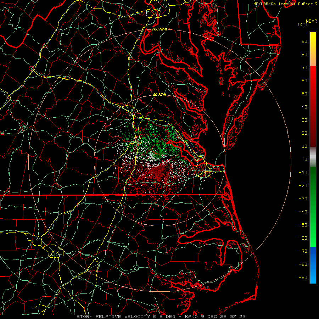Screen dimensions: 319x319
Task: Pick the blue segment at the color bar bottom
Action: pyautogui.click(x=313, y=265)
